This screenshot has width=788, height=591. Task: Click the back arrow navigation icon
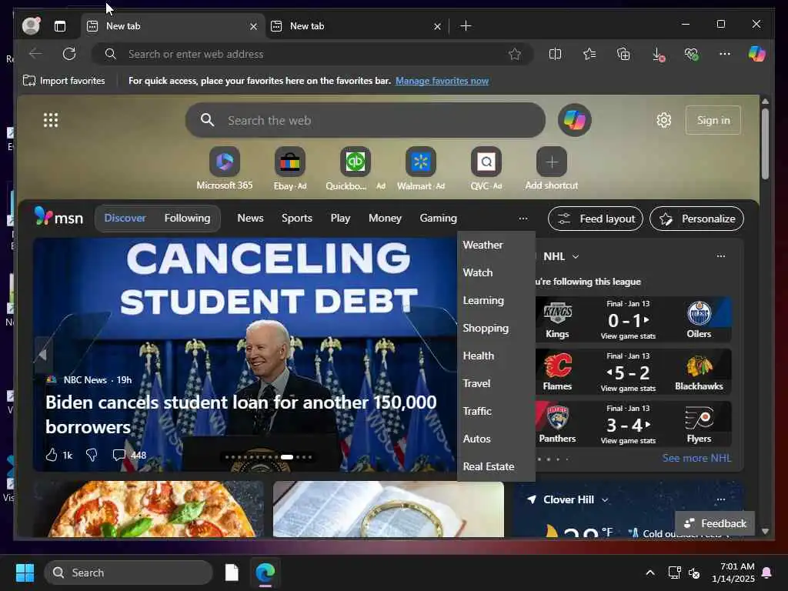click(x=35, y=54)
